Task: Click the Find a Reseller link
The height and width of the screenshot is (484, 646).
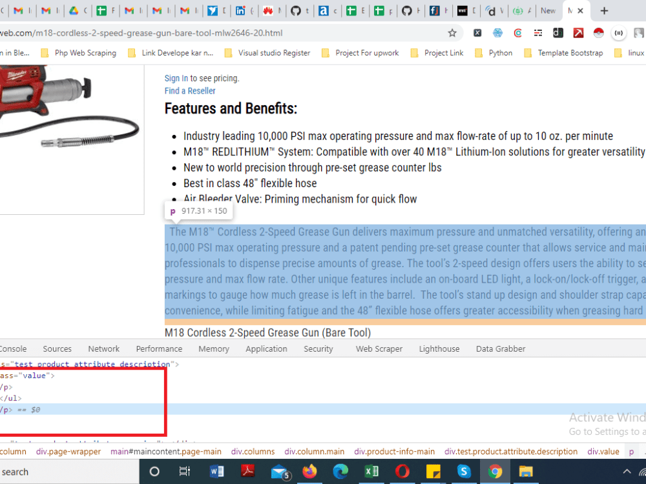Action: point(190,91)
